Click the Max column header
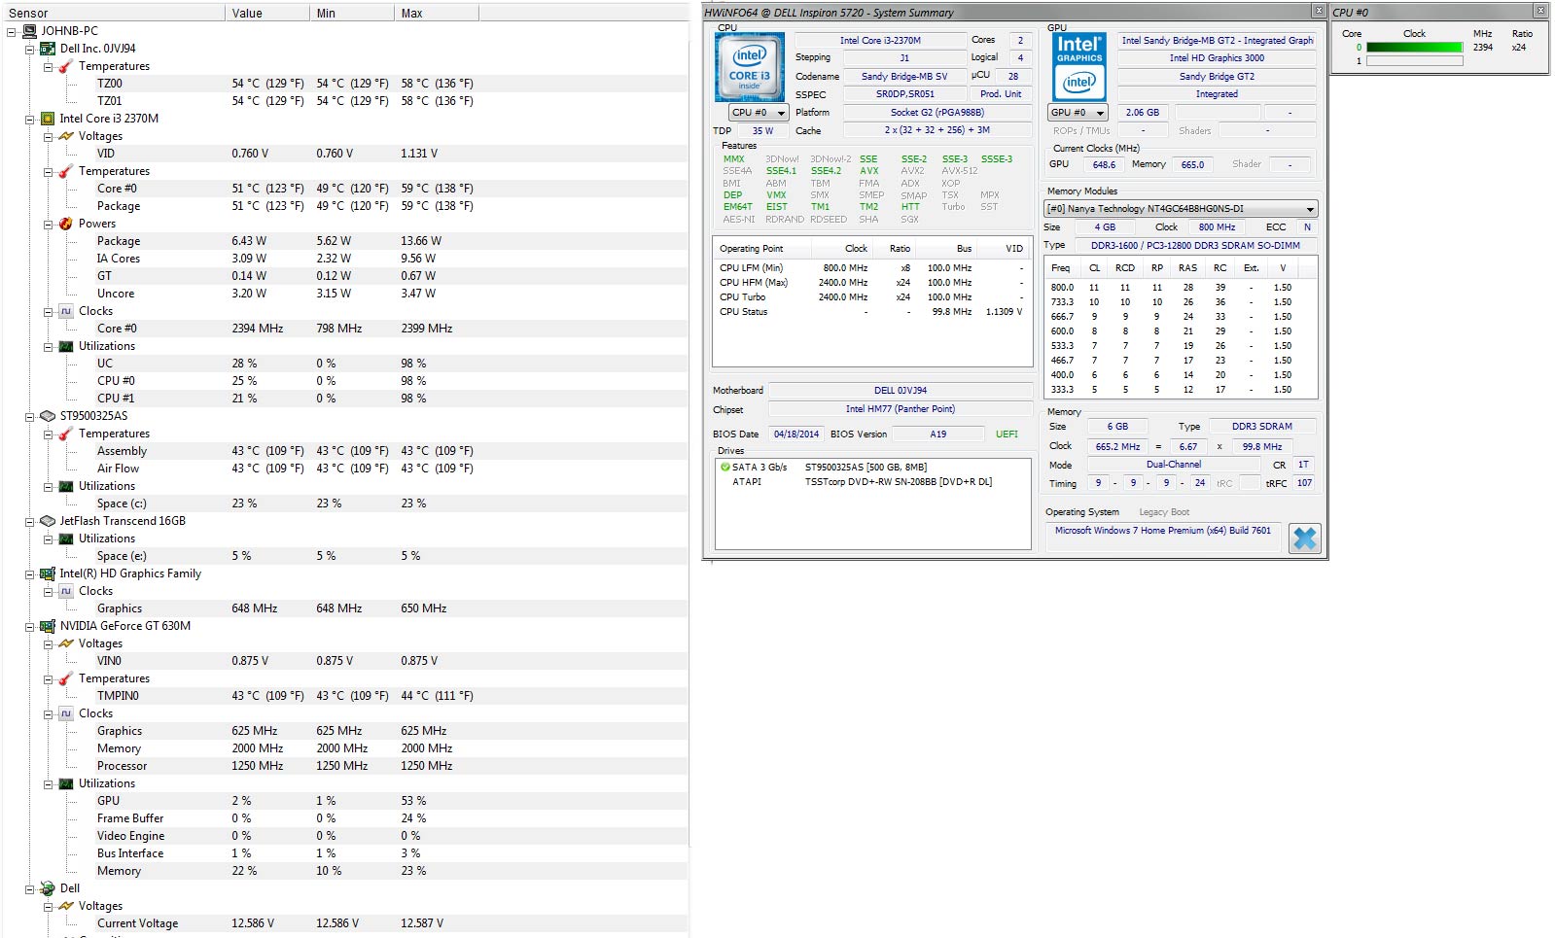 (x=436, y=13)
